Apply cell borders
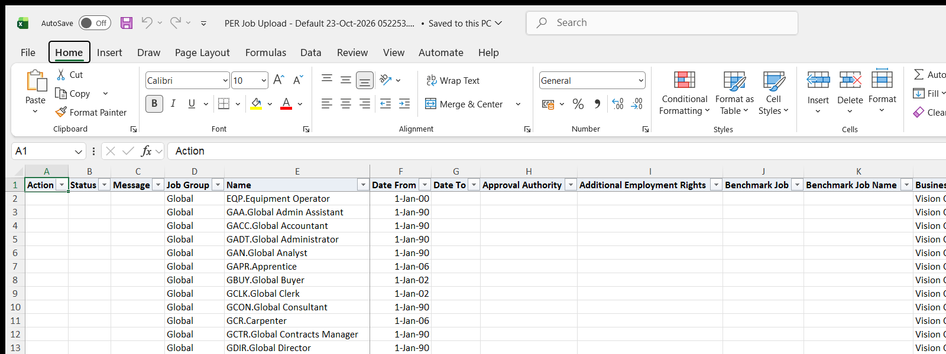 pos(223,104)
